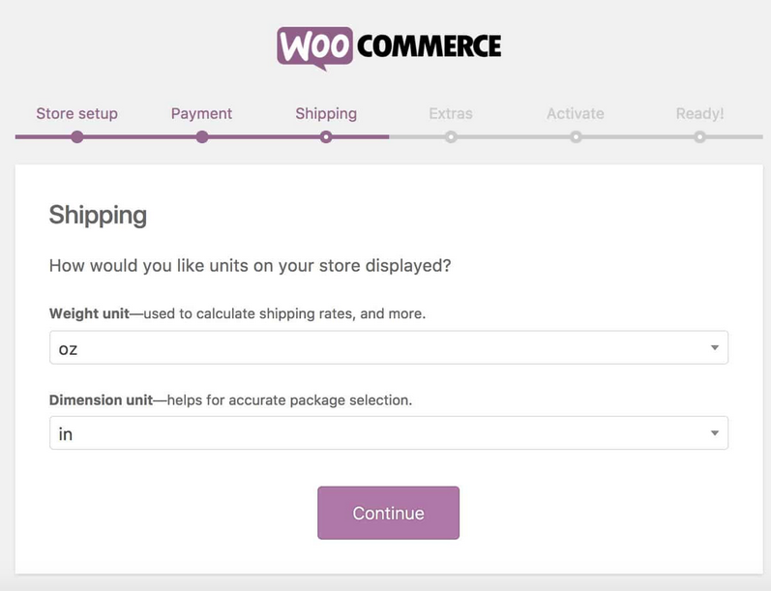Expand the dimension unit dropdown arrow

(x=714, y=433)
